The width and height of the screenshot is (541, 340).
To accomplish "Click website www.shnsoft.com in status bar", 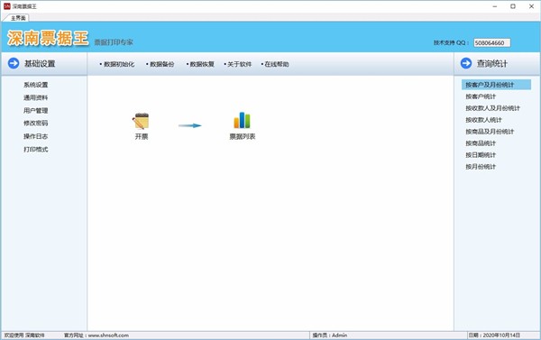I will tap(108, 335).
